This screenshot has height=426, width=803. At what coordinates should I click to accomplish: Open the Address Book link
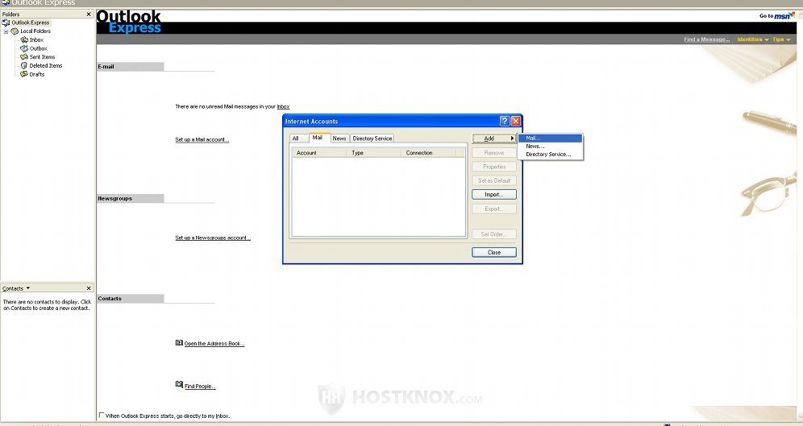pos(214,344)
